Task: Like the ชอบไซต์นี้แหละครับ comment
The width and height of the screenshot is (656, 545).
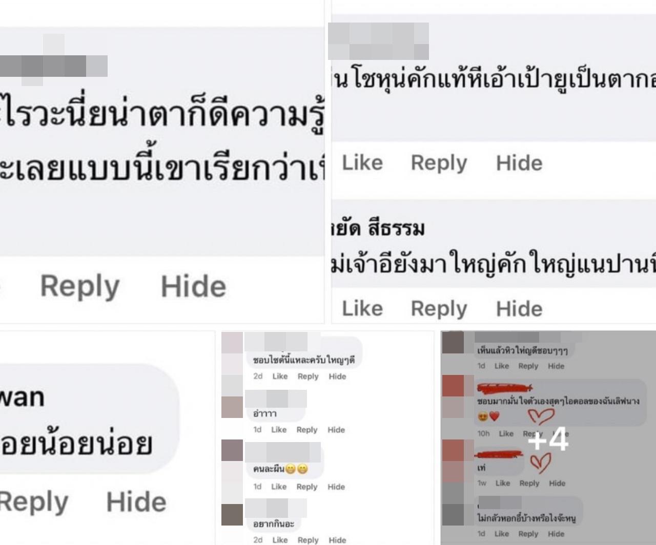Action: [280, 376]
